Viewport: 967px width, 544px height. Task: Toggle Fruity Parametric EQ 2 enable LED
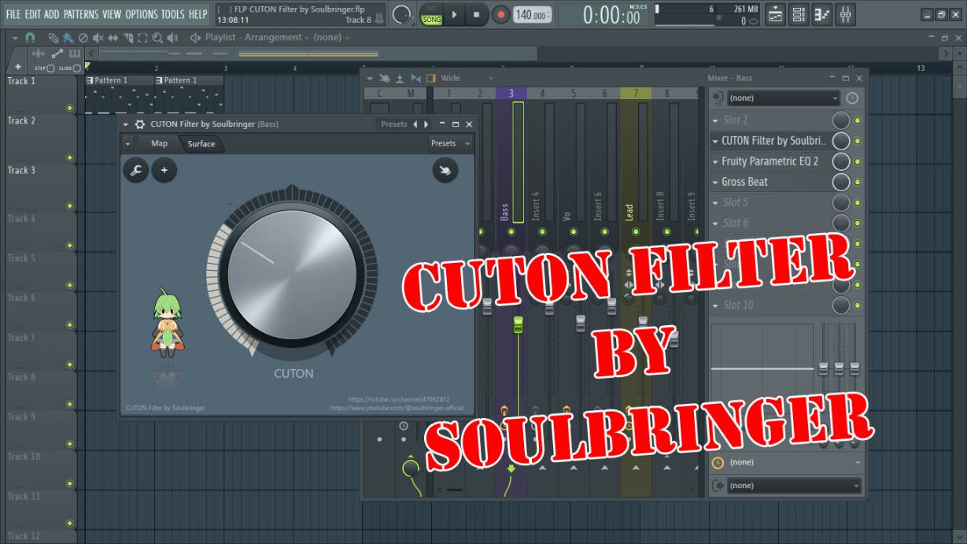[858, 161]
